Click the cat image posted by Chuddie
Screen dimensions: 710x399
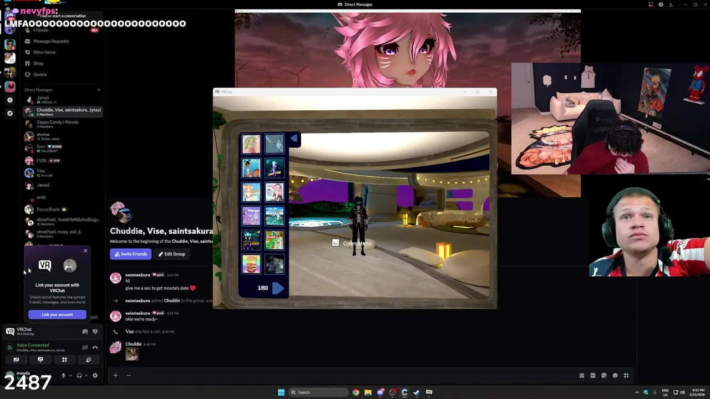tap(132, 354)
